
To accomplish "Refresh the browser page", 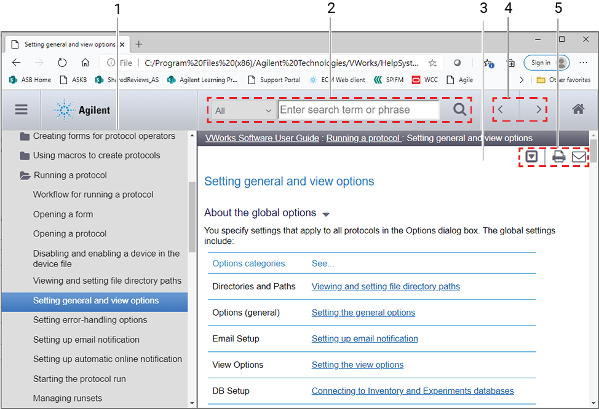I will [62, 63].
